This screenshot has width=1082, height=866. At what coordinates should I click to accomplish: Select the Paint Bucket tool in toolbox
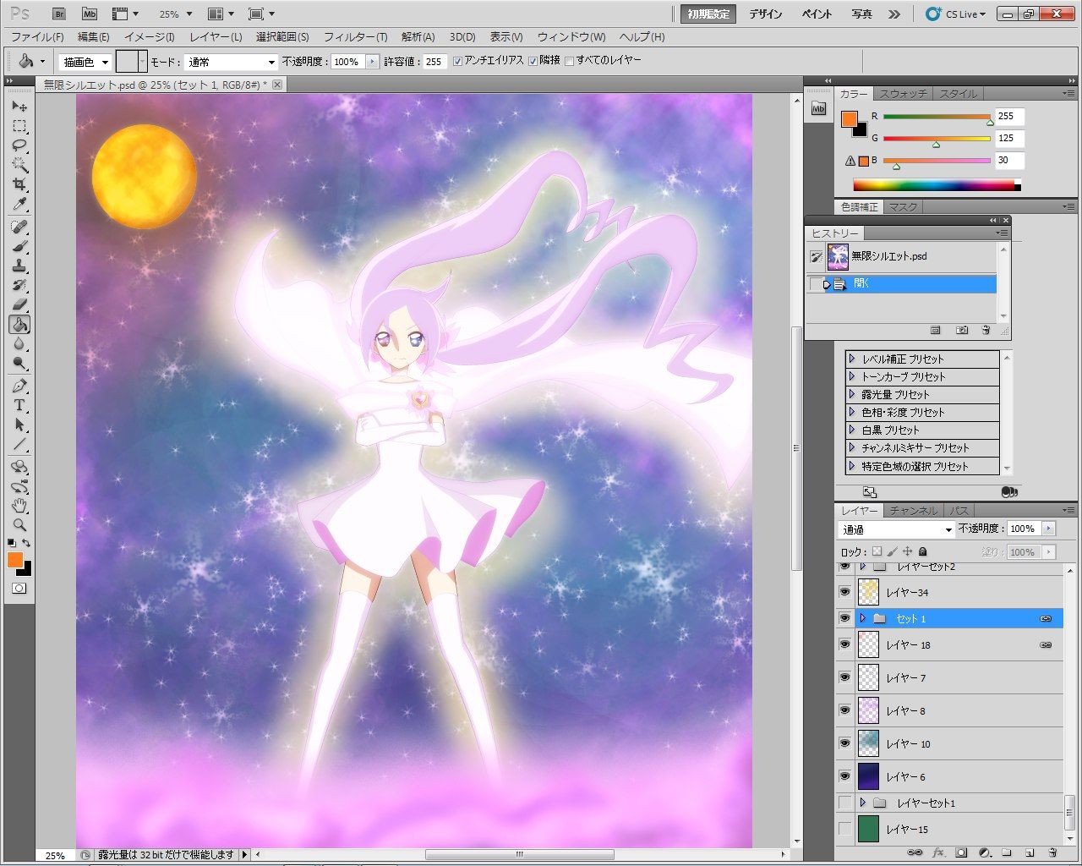tap(19, 324)
